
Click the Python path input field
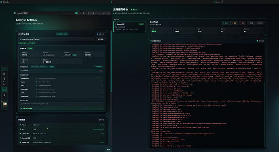(62, 104)
